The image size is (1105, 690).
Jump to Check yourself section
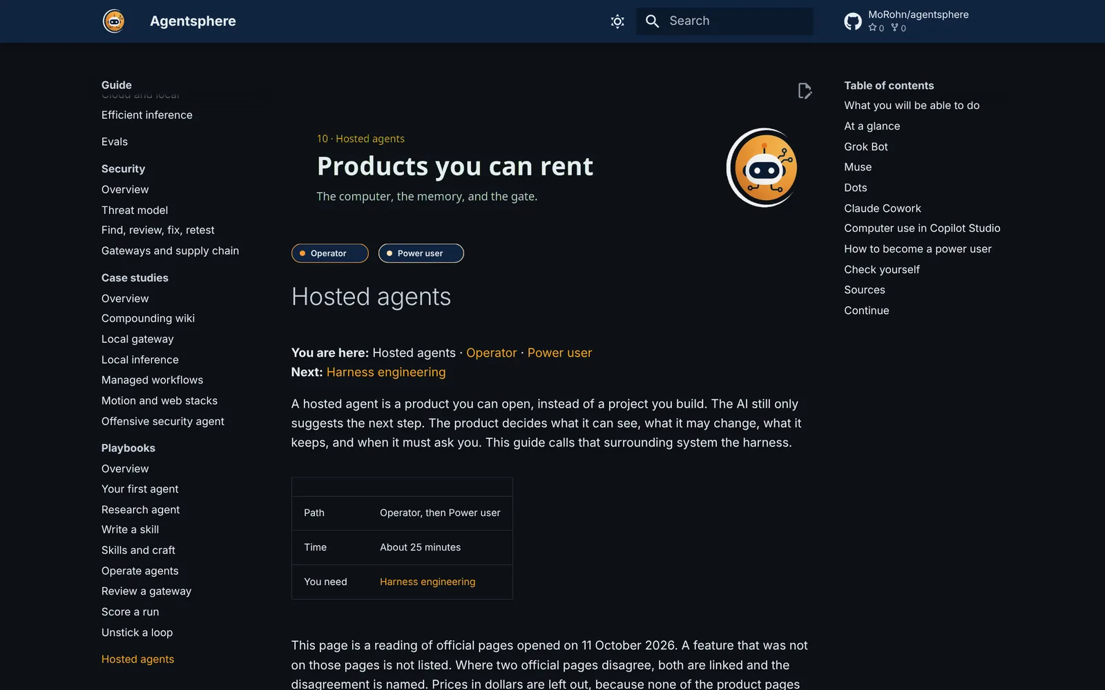882,270
